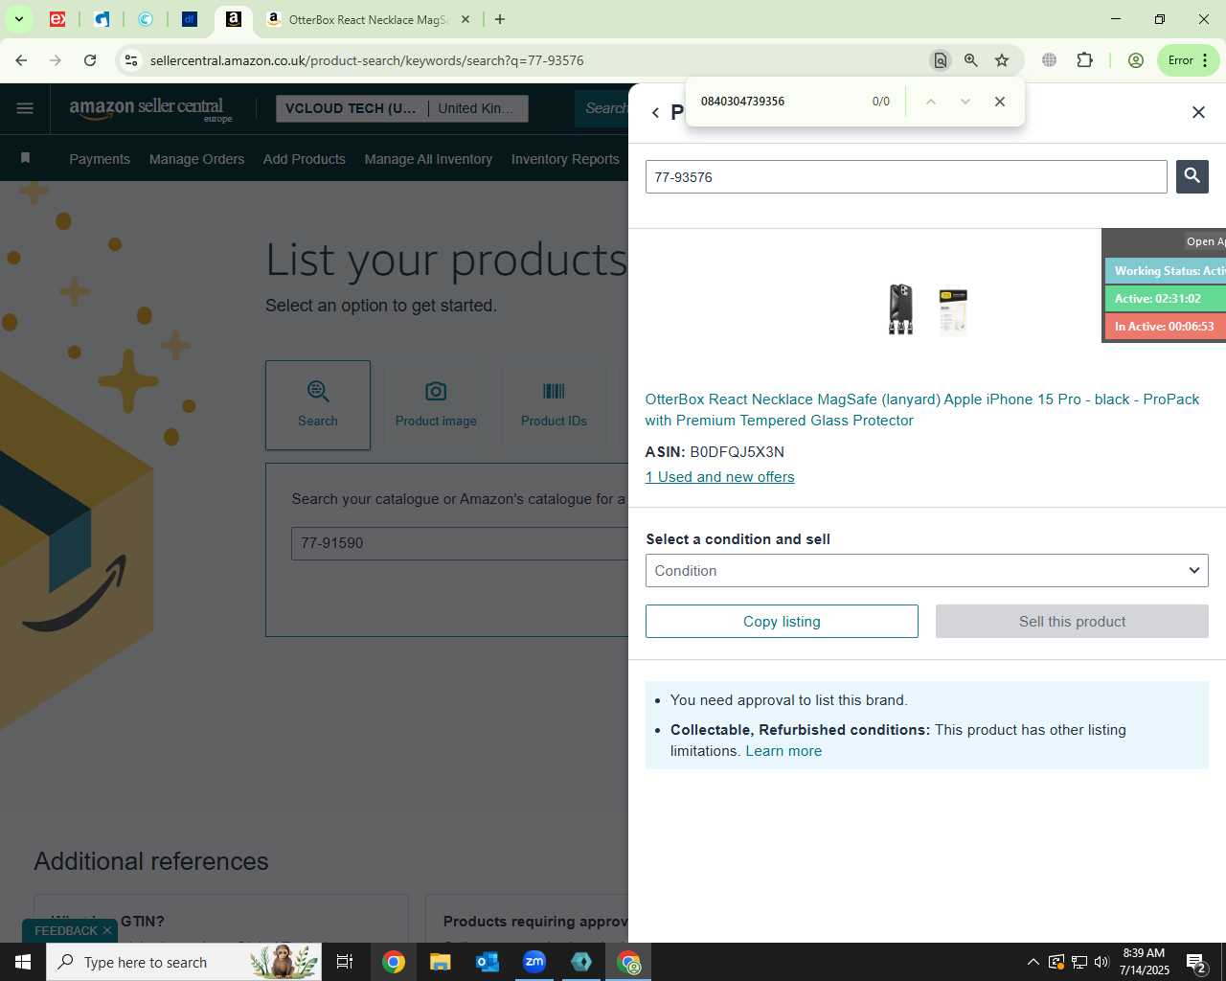Dismiss the FEEDBACK tab with its X
Viewport: 1226px width, 981px height.
[107, 930]
